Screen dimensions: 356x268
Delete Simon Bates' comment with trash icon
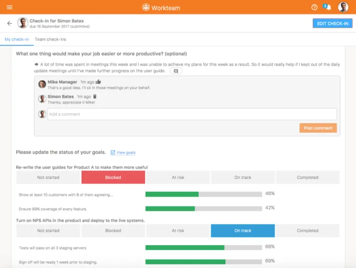point(95,96)
